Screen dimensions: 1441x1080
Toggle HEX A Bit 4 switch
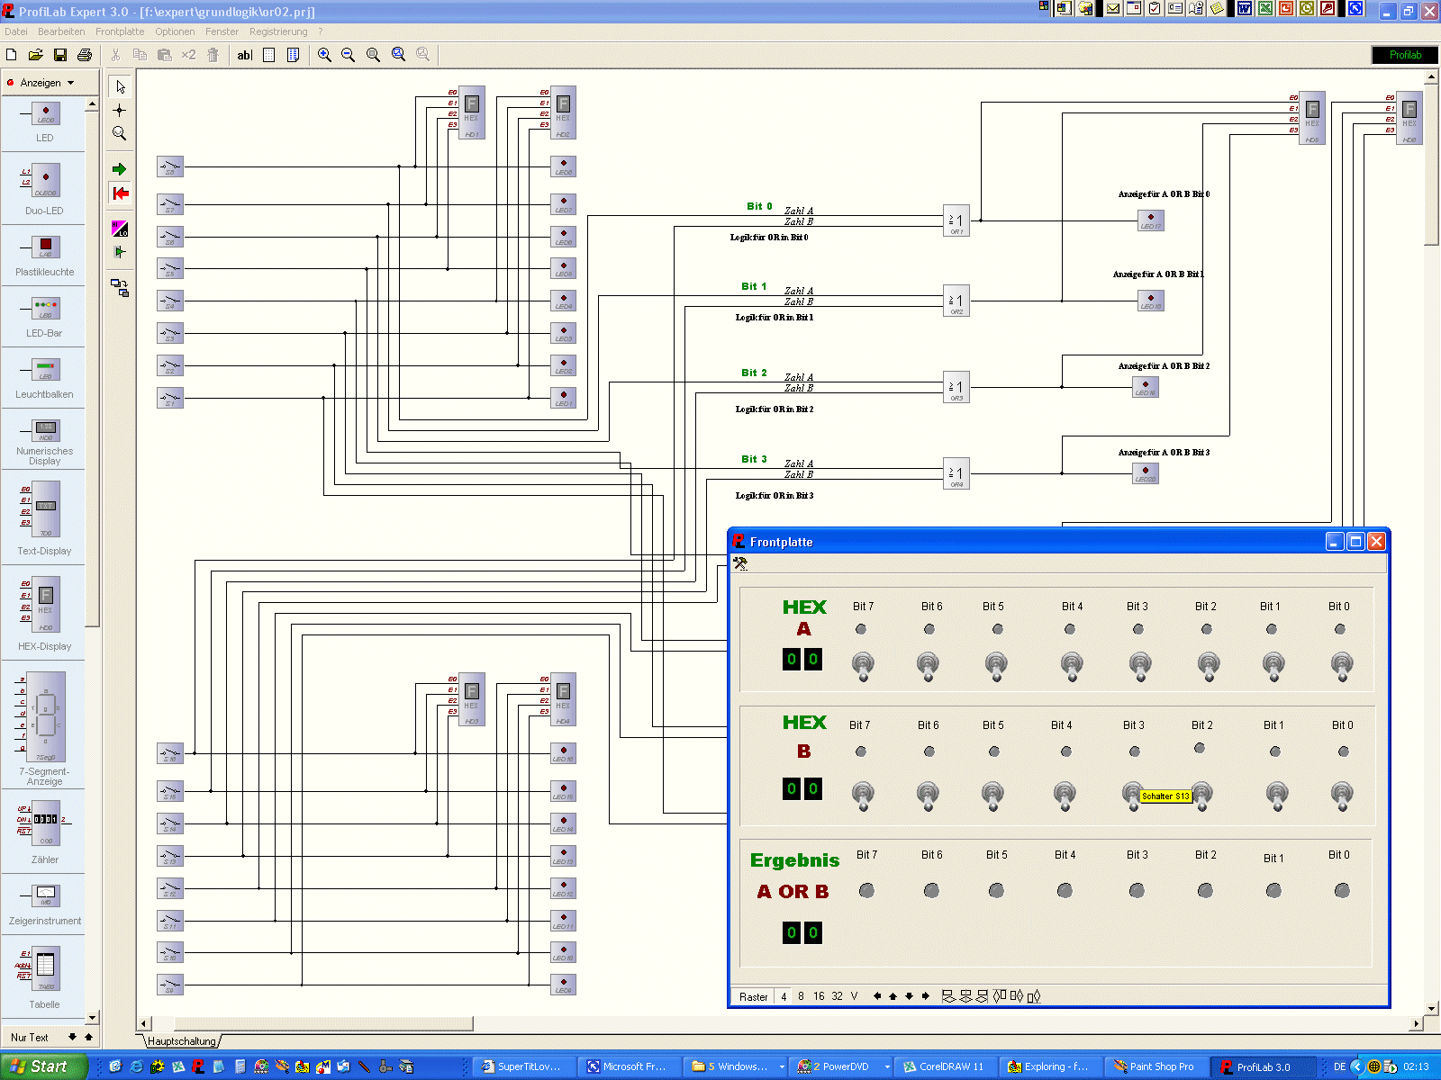point(1072,667)
